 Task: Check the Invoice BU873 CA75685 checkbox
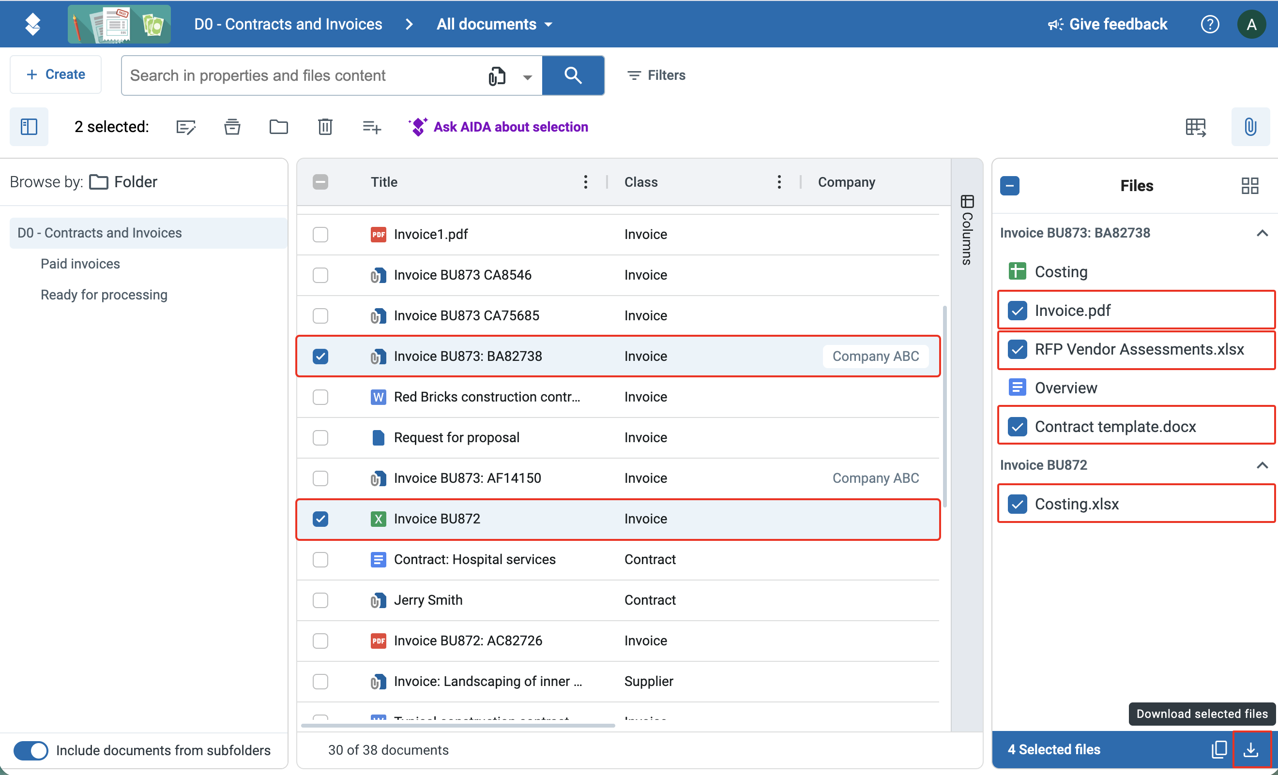(320, 316)
